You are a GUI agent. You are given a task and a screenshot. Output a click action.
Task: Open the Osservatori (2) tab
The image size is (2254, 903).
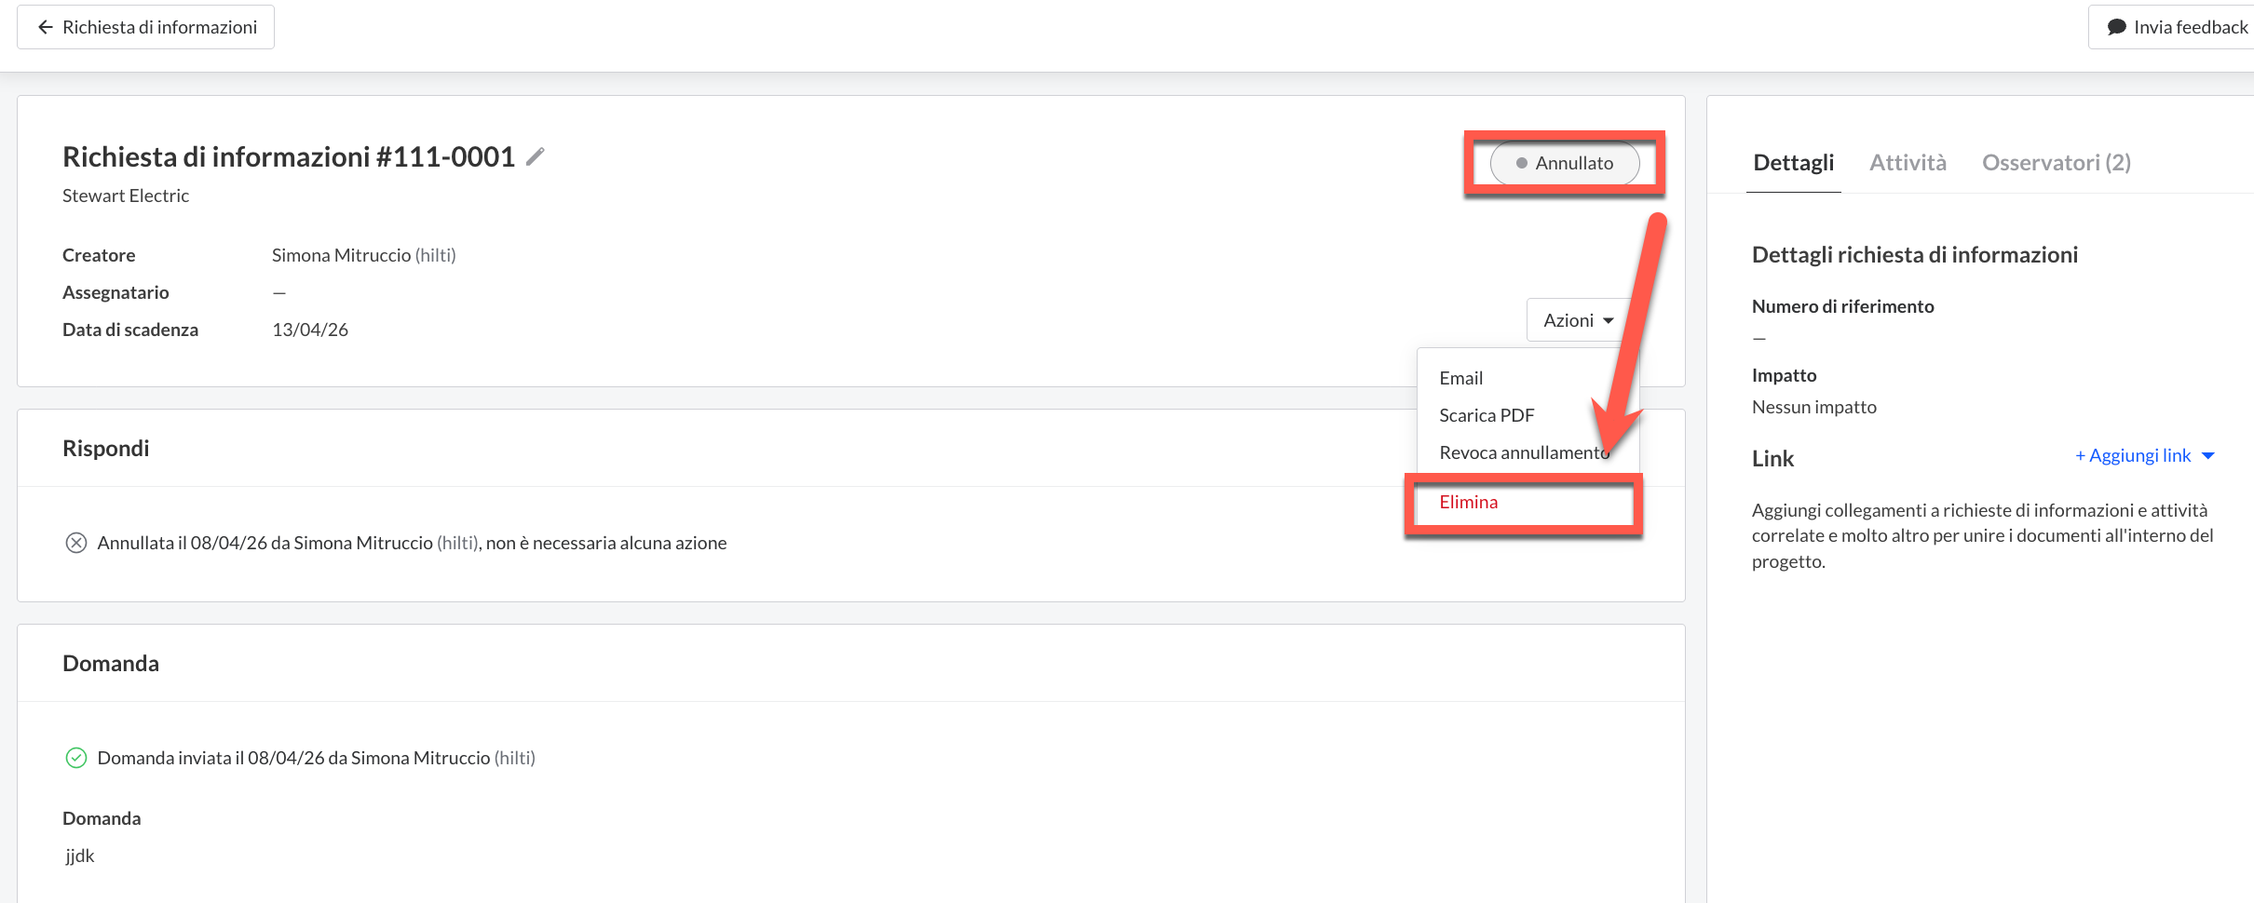[2056, 163]
